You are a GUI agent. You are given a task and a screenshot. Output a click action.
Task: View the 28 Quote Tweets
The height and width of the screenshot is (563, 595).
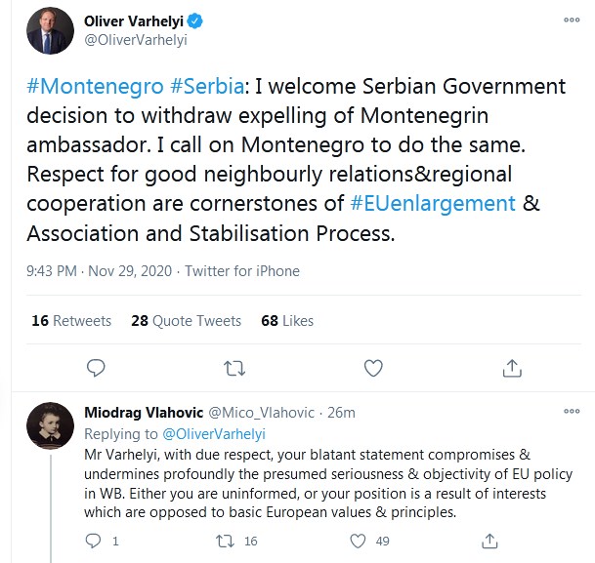point(186,321)
